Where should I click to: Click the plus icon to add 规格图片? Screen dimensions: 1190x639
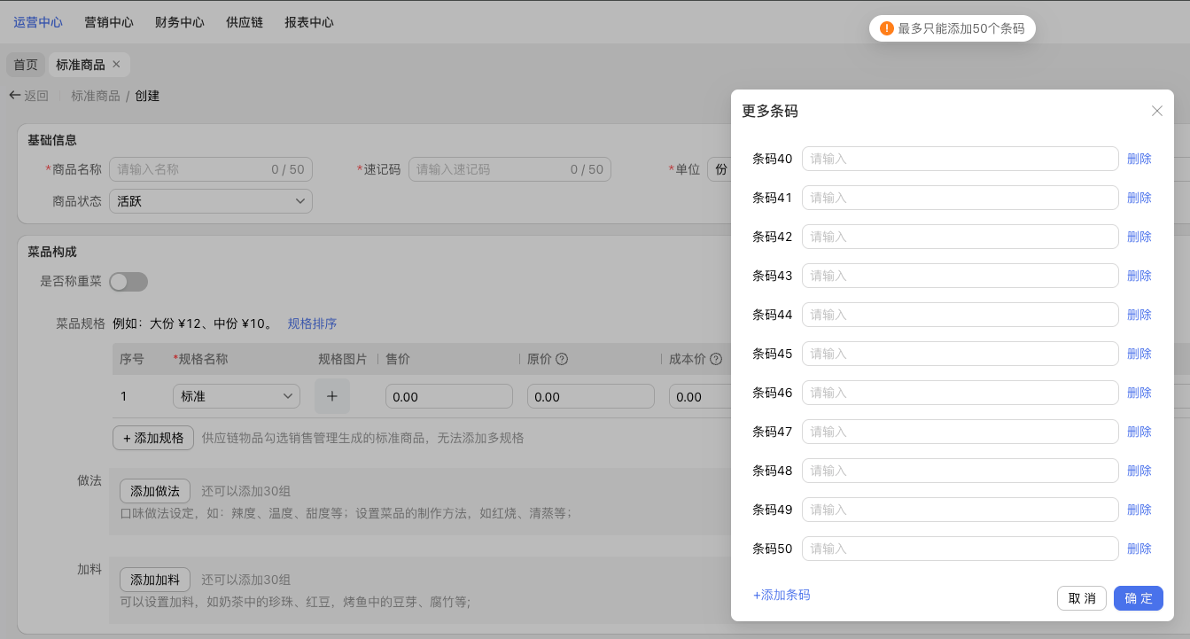click(x=332, y=396)
